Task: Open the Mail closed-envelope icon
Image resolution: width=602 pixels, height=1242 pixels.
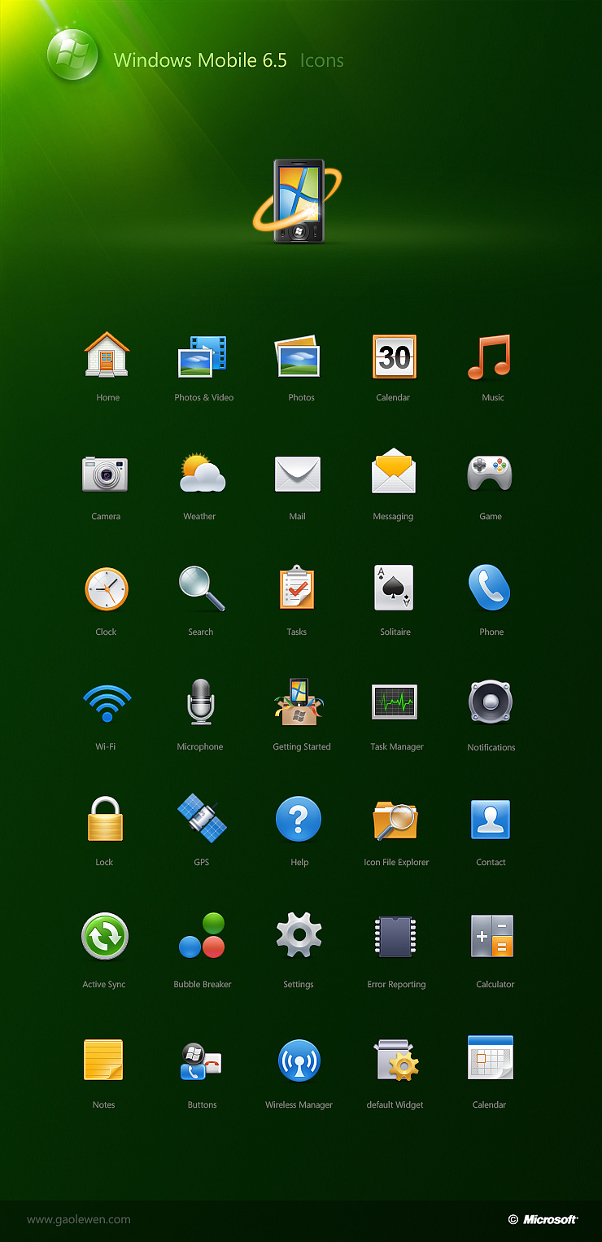Action: 298,474
